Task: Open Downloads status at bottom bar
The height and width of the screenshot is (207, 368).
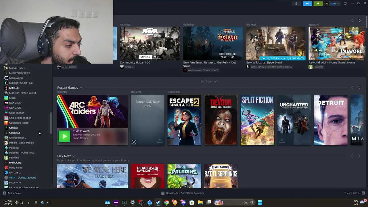Action: point(183,193)
